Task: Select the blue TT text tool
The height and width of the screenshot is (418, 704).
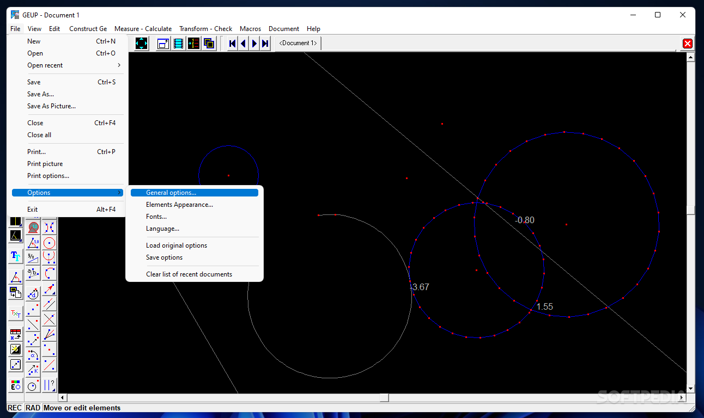Action: 15,257
